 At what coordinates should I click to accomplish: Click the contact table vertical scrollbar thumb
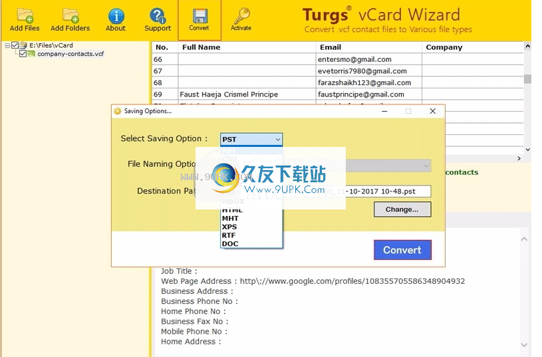(x=527, y=79)
